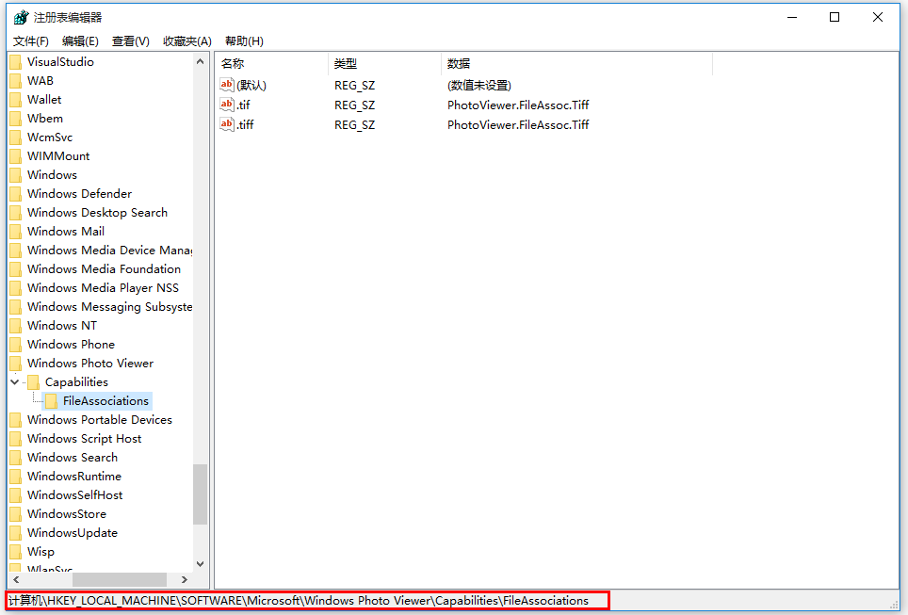Image resolution: width=908 pixels, height=615 pixels.
Task: Click the string icon beside the .tiff value
Action: tap(226, 124)
